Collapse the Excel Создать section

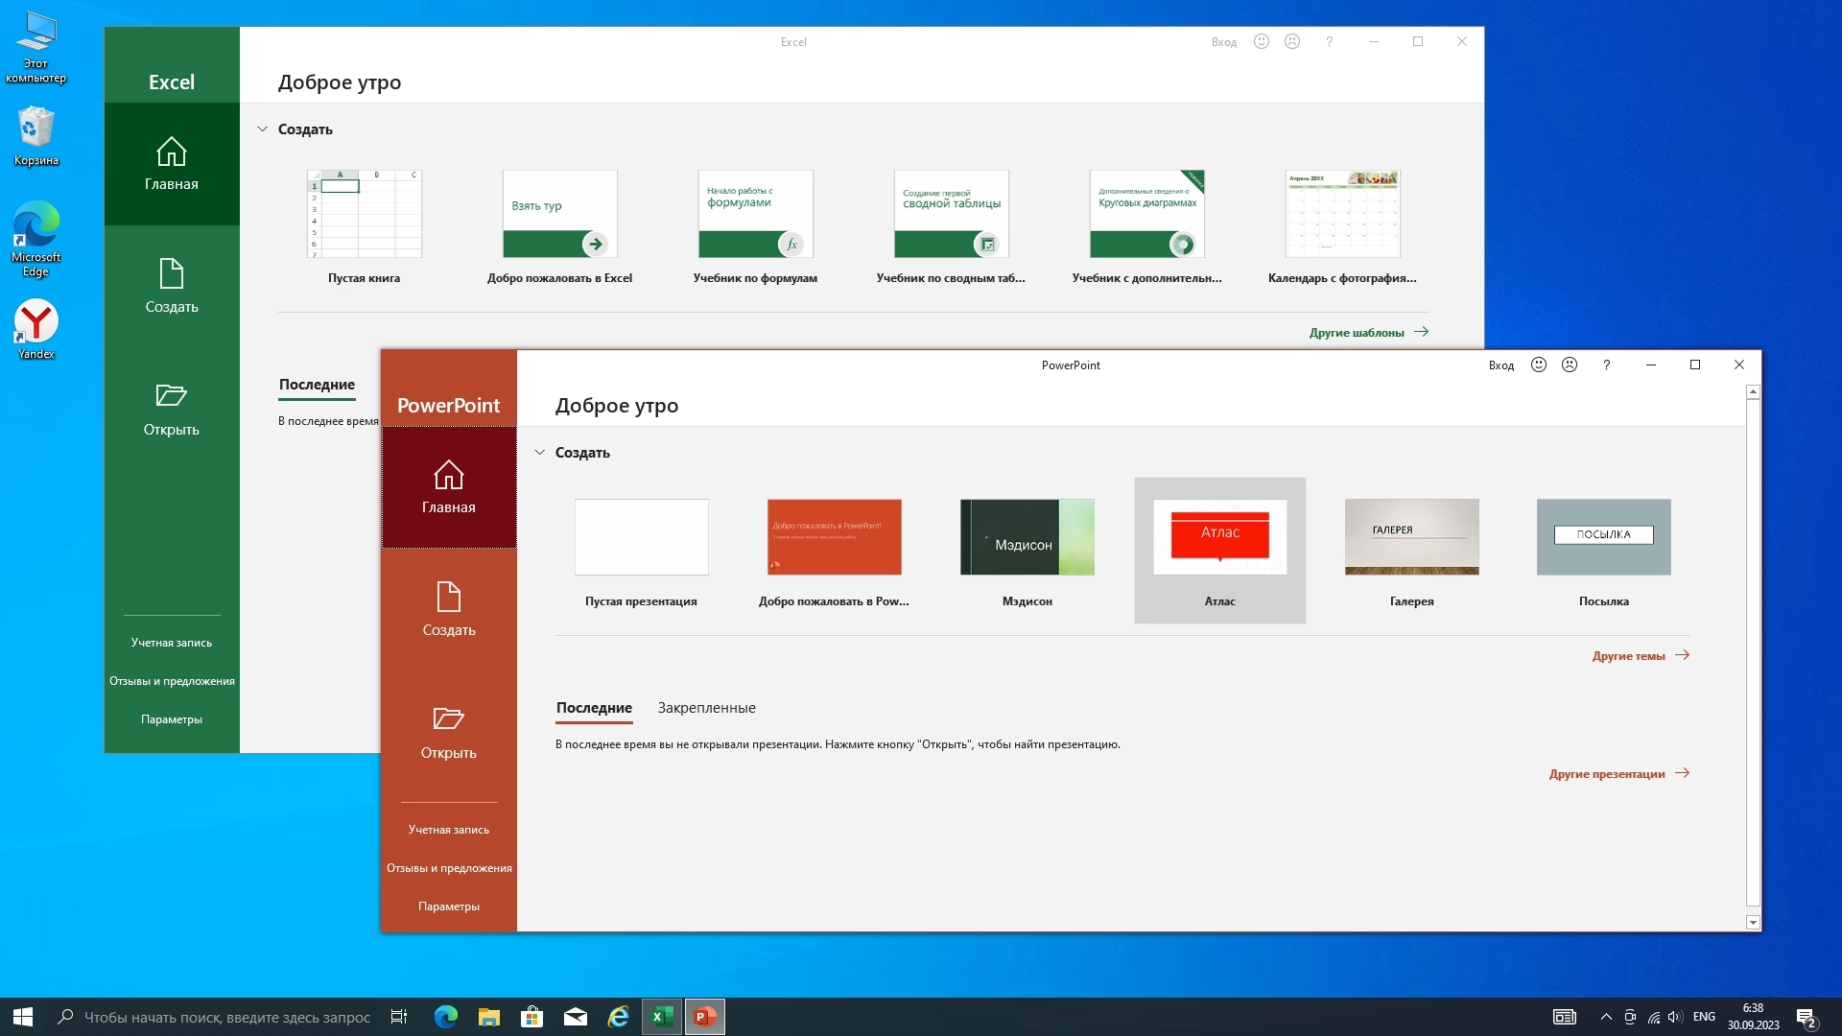click(x=262, y=129)
